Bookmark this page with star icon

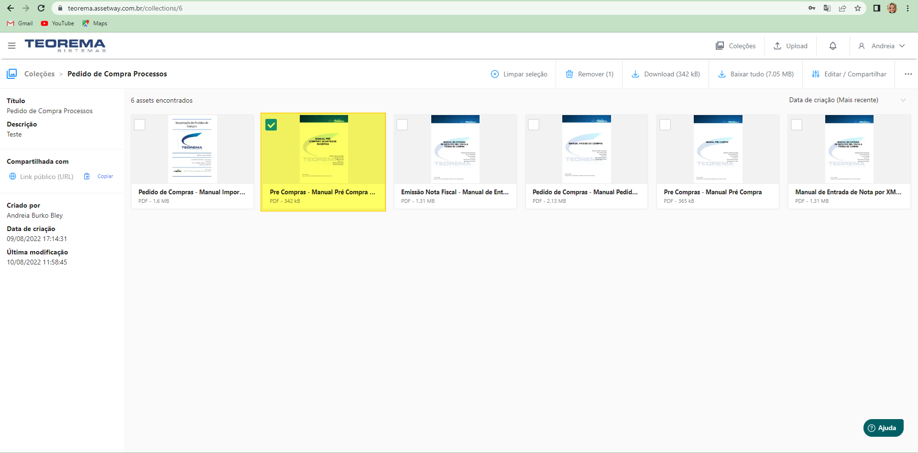coord(858,8)
